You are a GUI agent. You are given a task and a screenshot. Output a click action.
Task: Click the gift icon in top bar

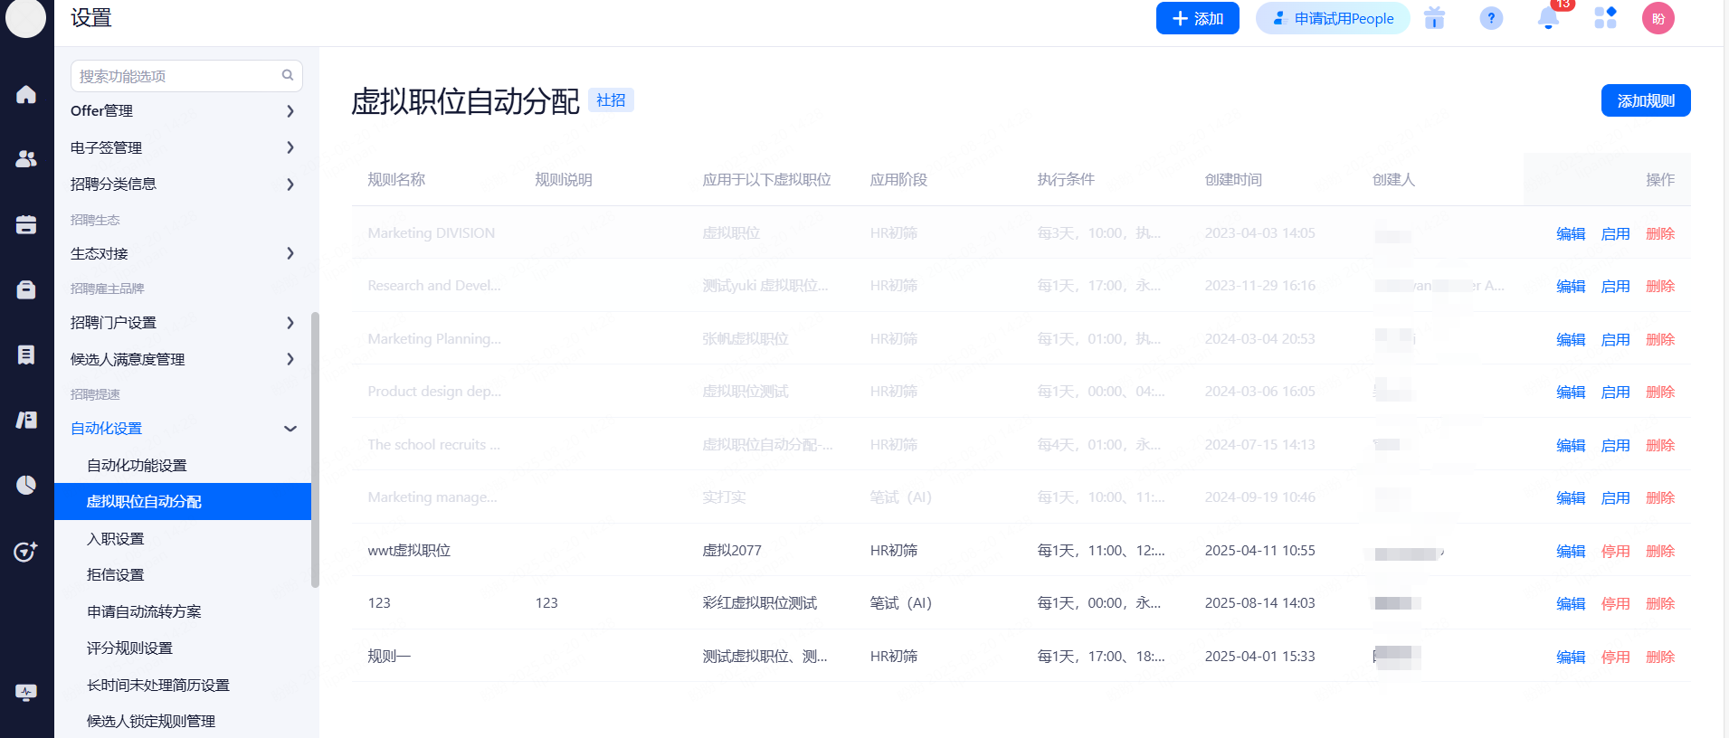(1434, 18)
